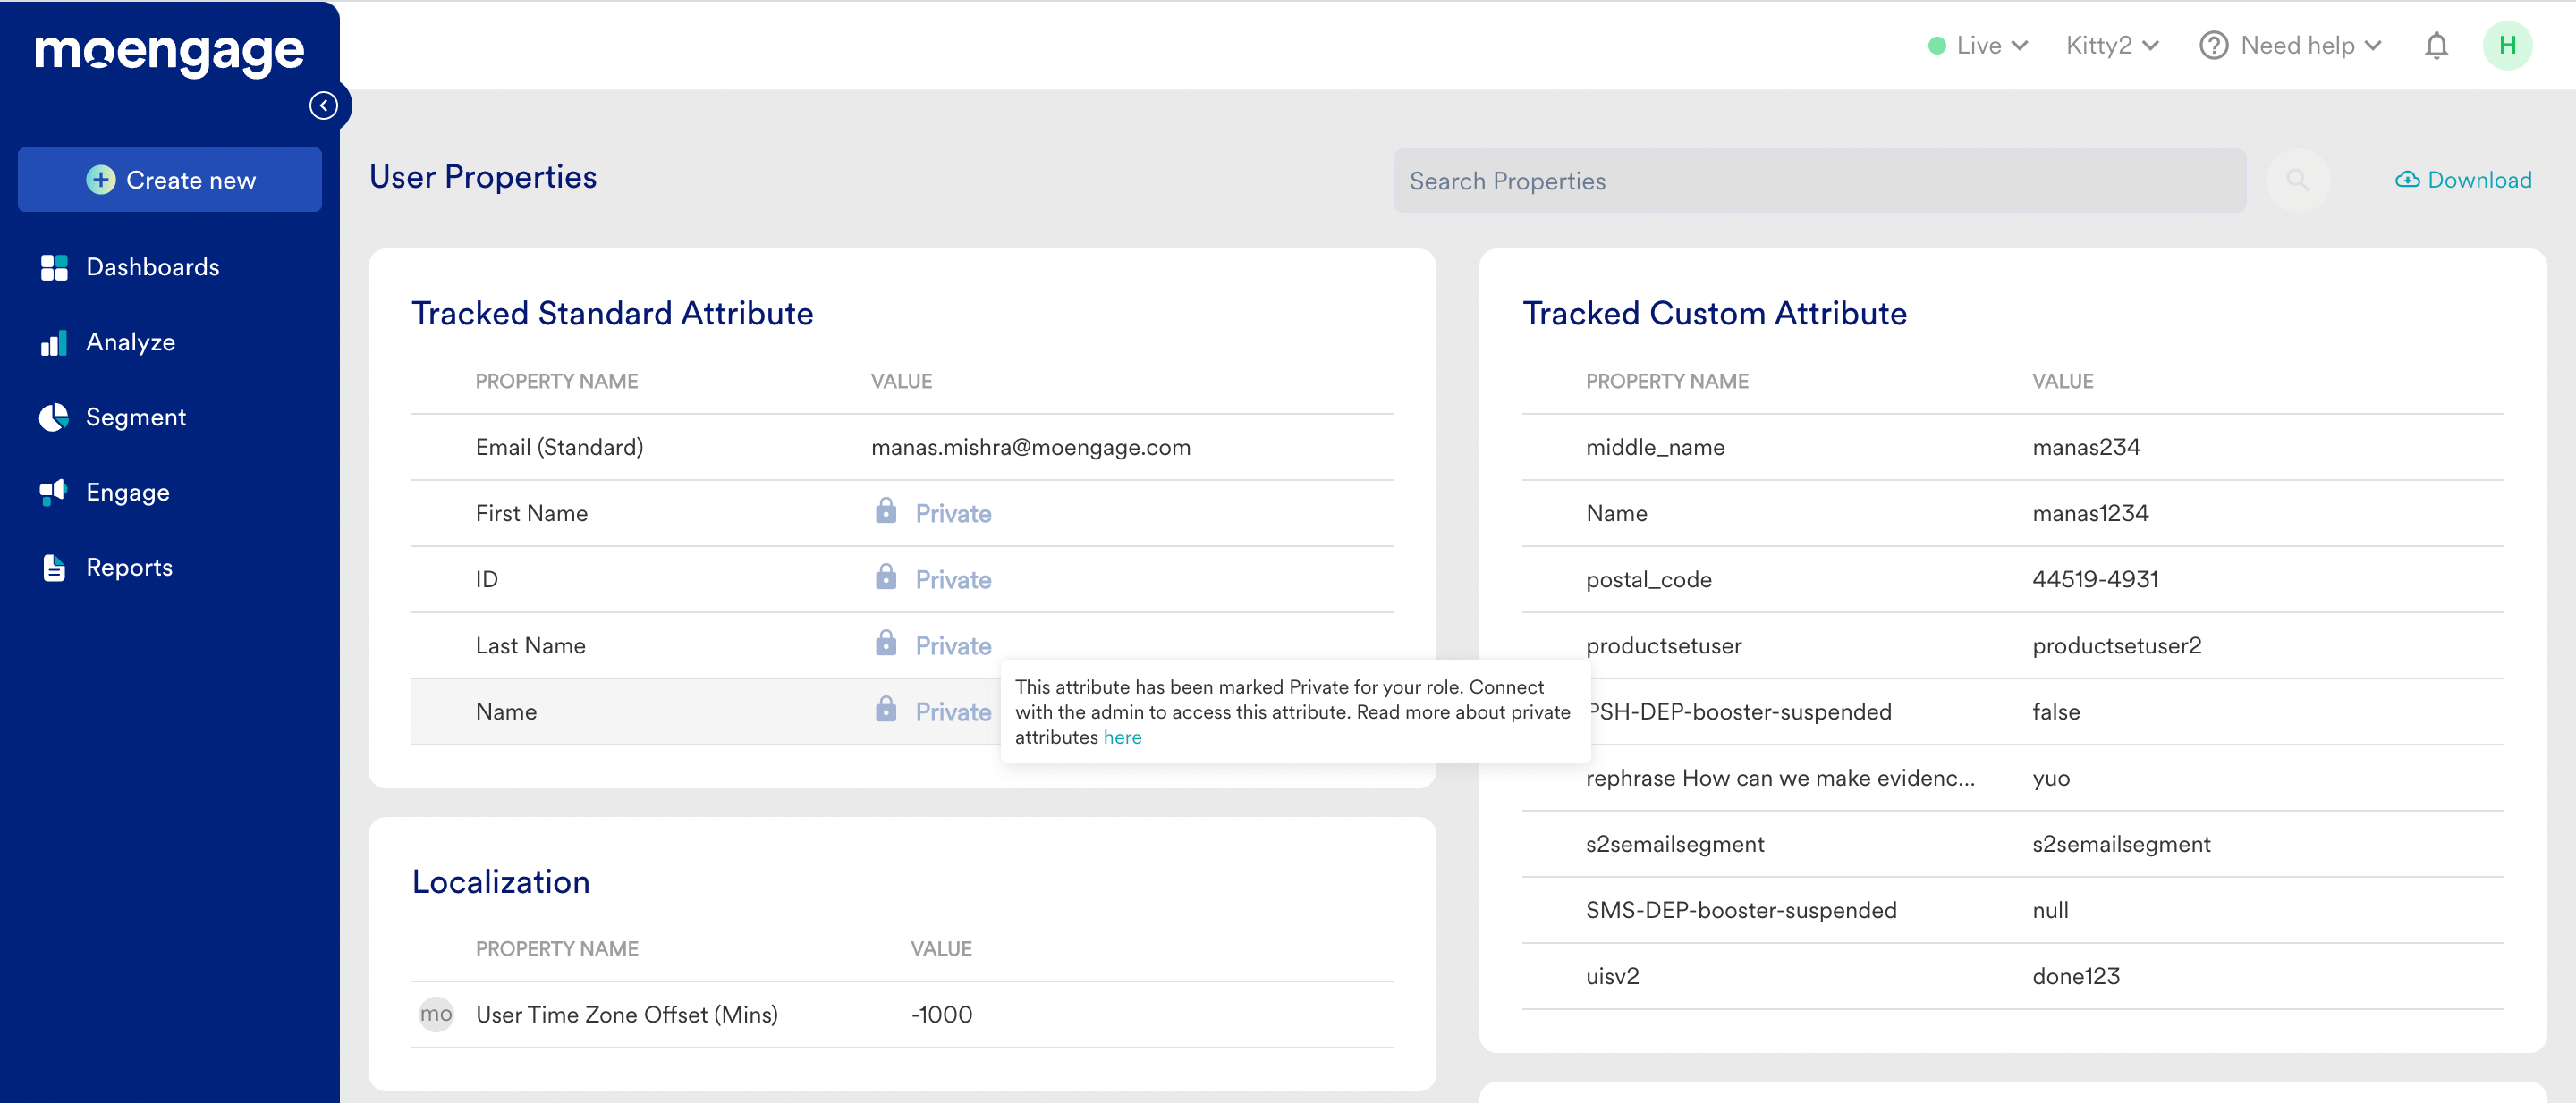
Task: Open the here link about private attributes
Action: point(1122,737)
